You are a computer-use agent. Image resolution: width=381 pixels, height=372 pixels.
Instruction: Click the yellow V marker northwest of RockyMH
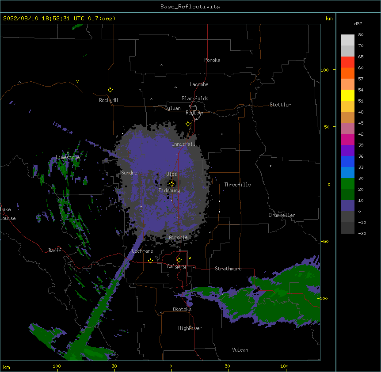[77, 81]
